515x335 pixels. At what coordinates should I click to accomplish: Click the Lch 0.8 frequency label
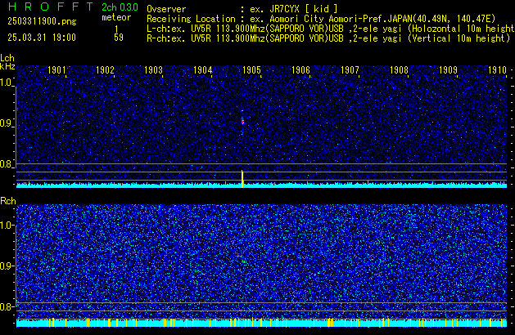[x=7, y=164]
